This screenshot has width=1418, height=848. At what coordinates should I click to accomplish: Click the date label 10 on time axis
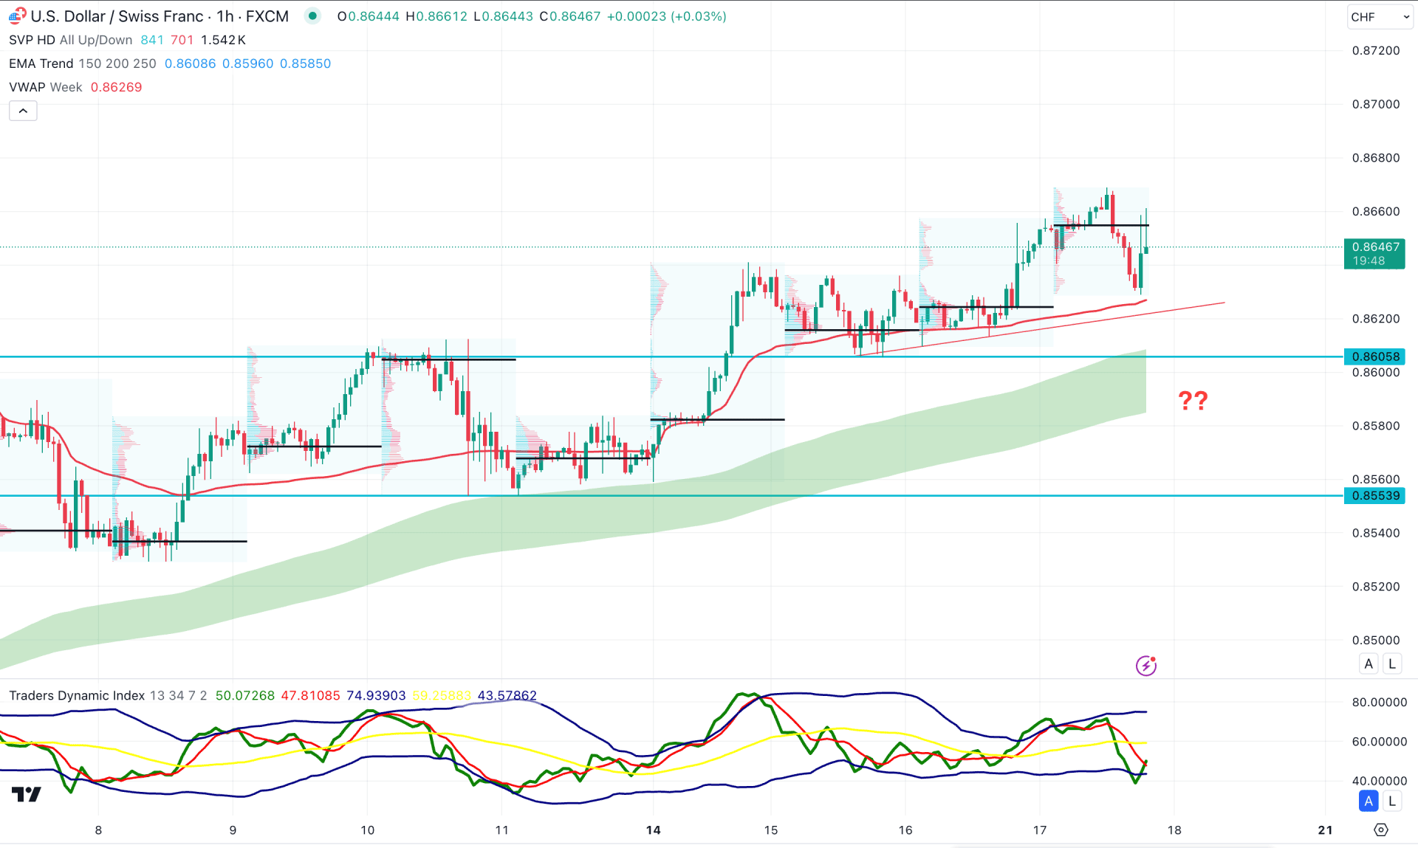(367, 830)
